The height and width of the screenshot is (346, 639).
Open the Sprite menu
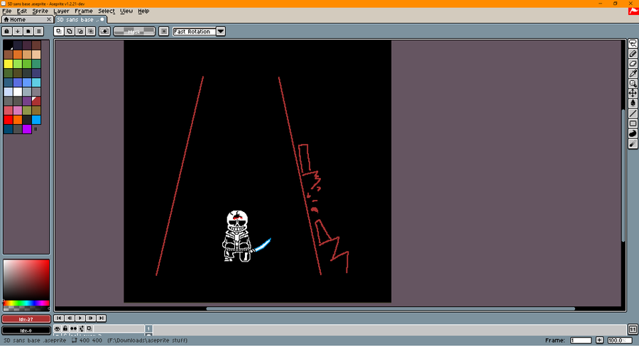coord(40,11)
